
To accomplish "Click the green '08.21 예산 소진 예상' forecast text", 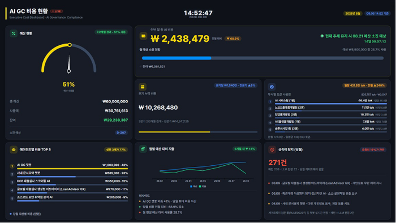I will pyautogui.click(x=355, y=36).
